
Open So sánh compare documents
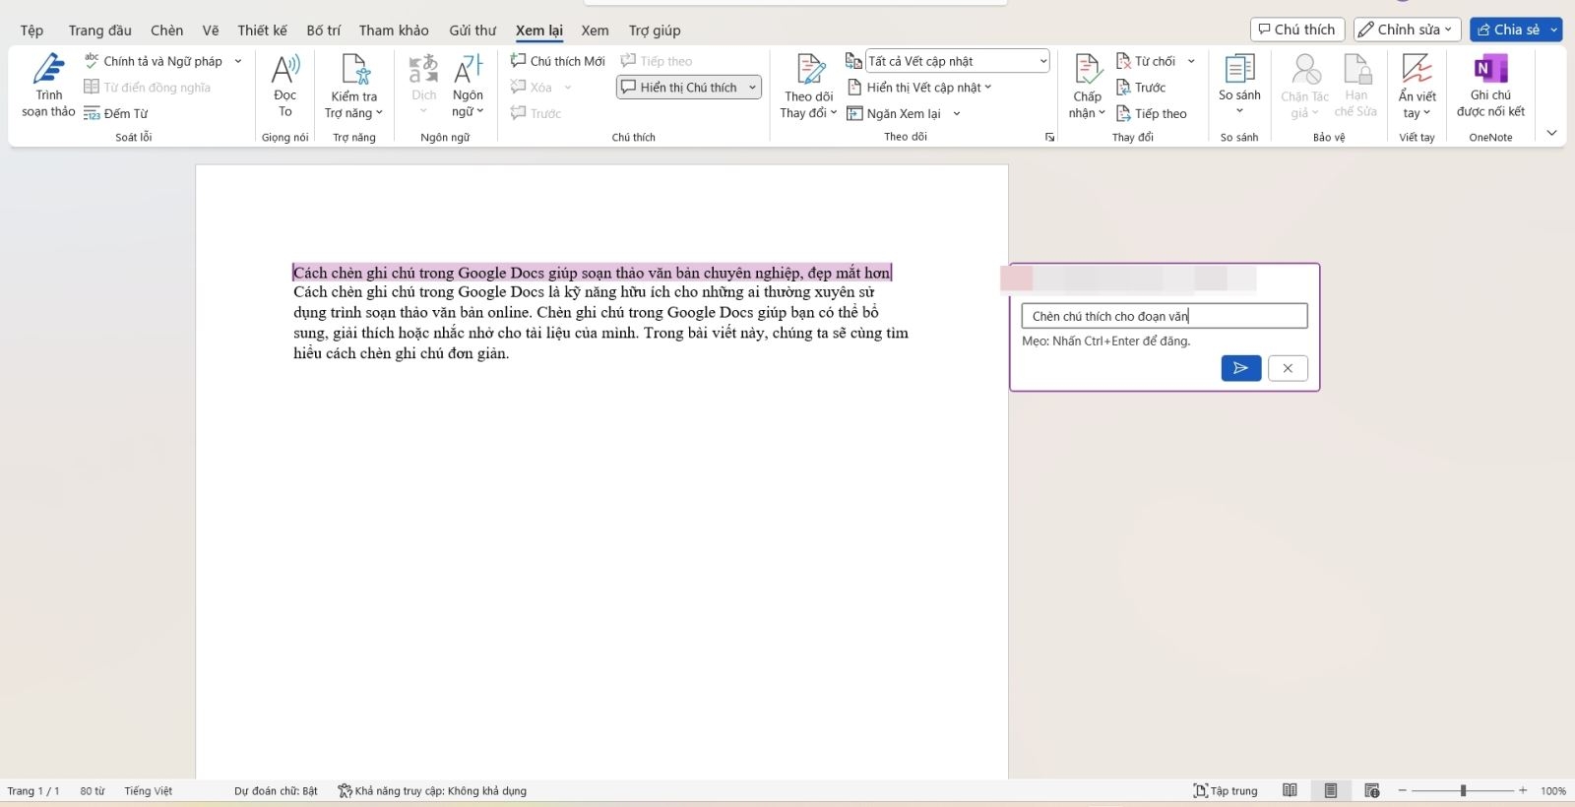tap(1239, 86)
